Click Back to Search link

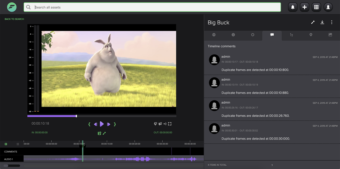coord(14,19)
